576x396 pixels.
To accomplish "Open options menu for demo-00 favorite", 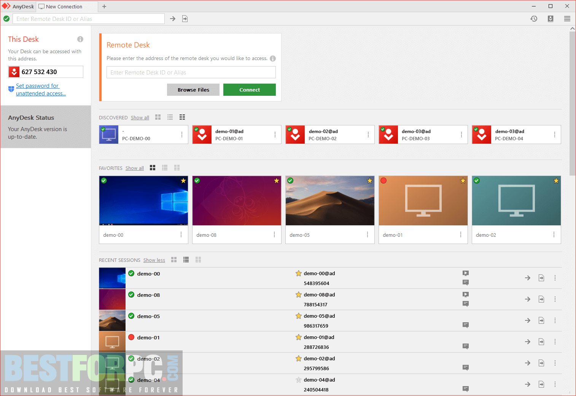I will click(x=181, y=234).
